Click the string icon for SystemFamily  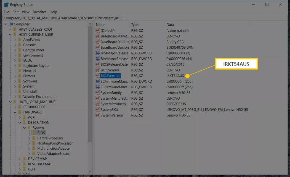(x=98, y=93)
